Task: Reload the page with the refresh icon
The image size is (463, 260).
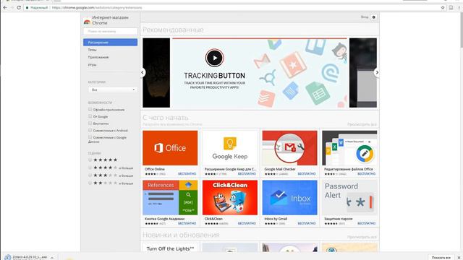Action: coord(19,7)
